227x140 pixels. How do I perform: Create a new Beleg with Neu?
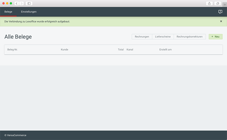[215, 37]
